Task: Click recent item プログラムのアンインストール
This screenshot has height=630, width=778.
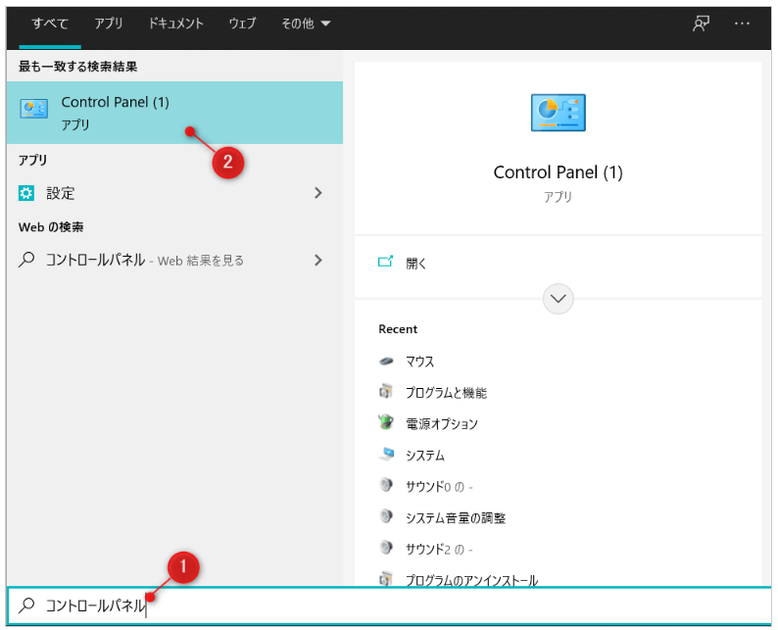Action: [471, 579]
